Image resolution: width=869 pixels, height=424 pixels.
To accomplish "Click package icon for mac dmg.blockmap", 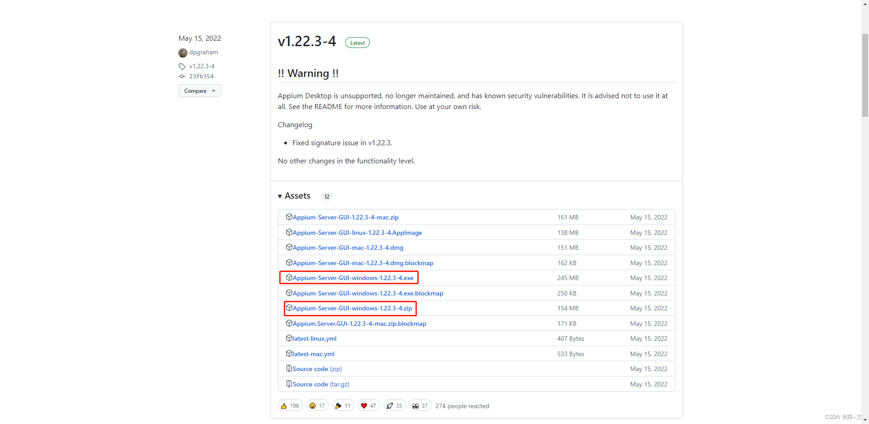I will [289, 263].
